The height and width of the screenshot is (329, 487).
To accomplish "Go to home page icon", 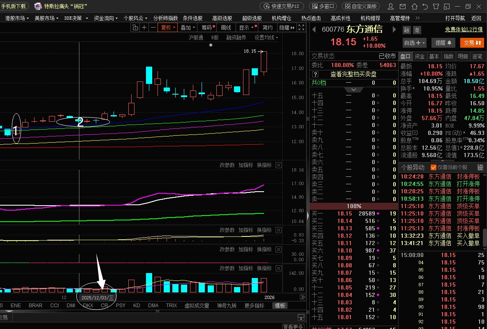I will click(414, 6).
